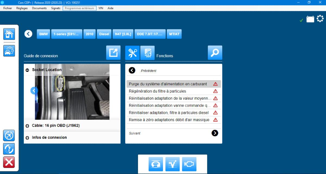This screenshot has height=174, width=326.
Task: Select Purge du système d'alimentation en carburant
Action: (174, 84)
